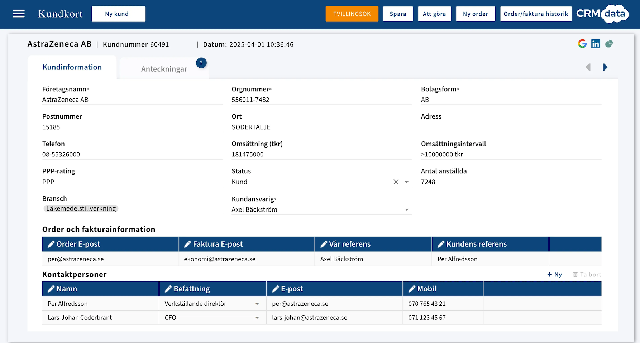Expand the Status dropdown
This screenshot has width=640, height=343.
click(x=407, y=182)
